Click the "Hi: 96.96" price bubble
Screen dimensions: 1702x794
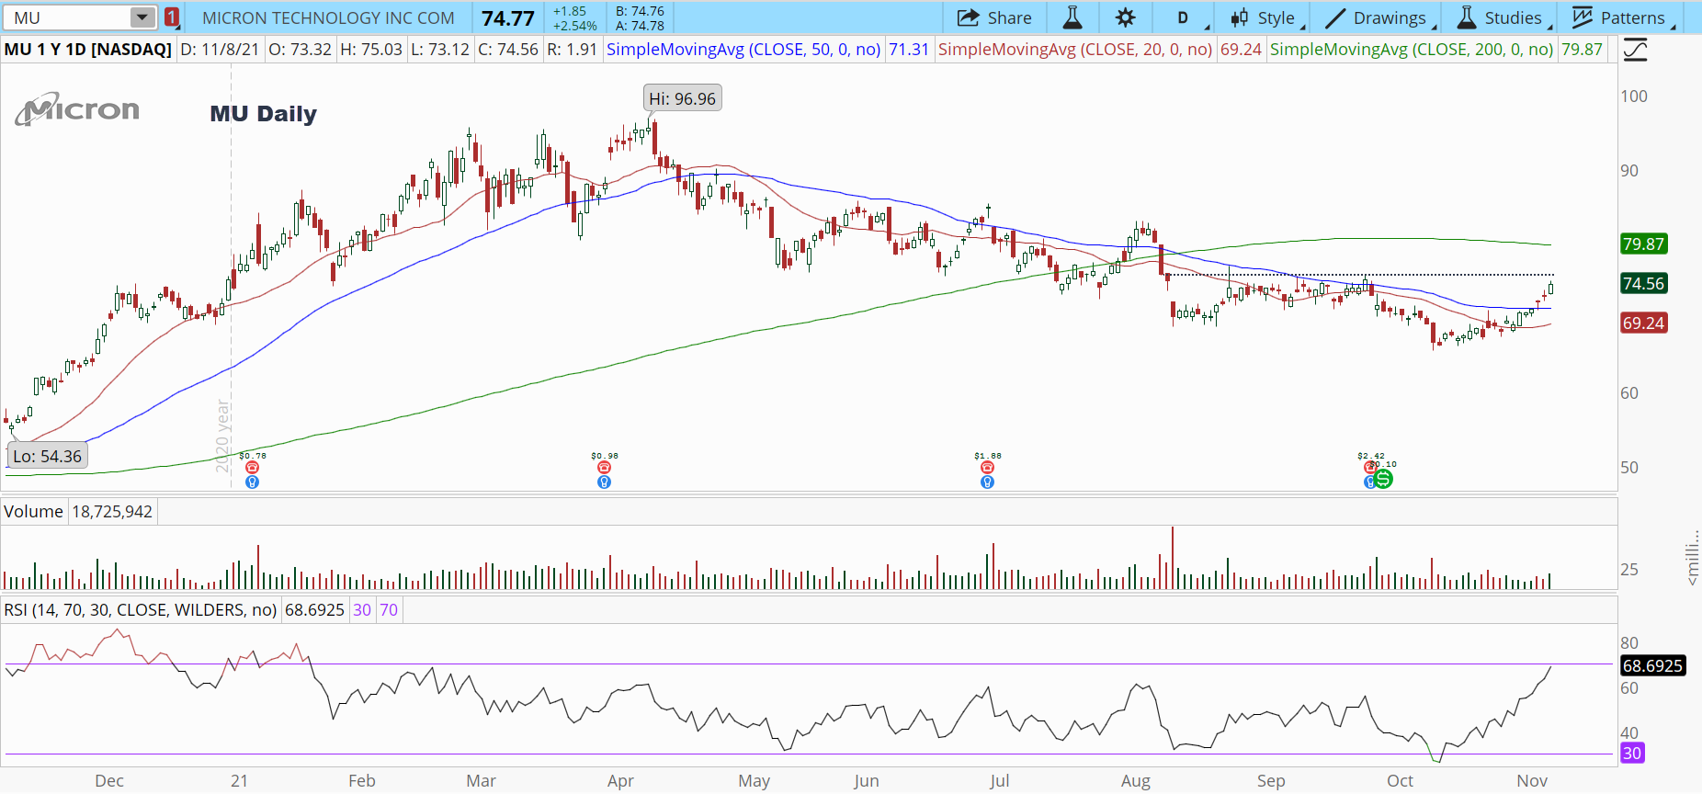[x=682, y=98]
